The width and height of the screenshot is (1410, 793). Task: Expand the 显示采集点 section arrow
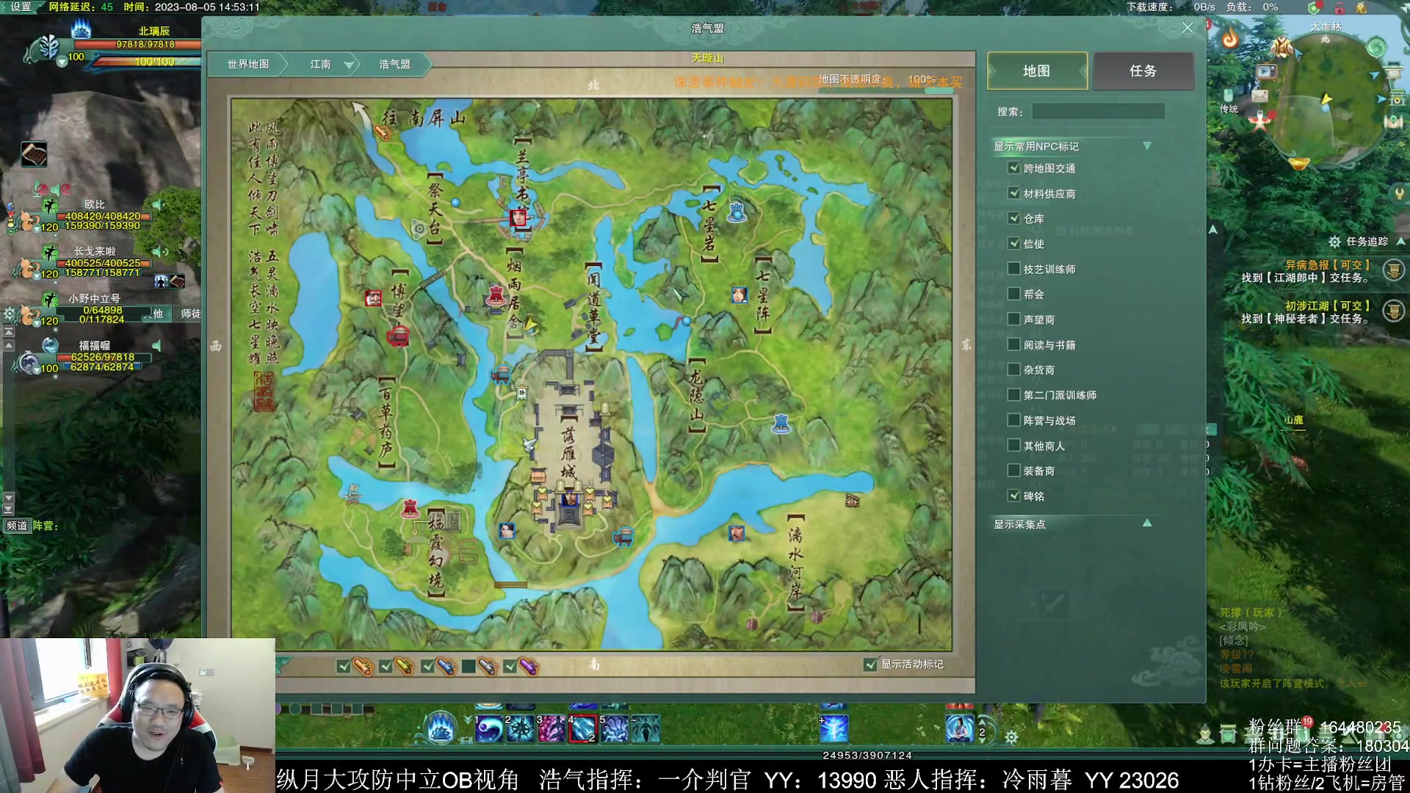tap(1147, 524)
